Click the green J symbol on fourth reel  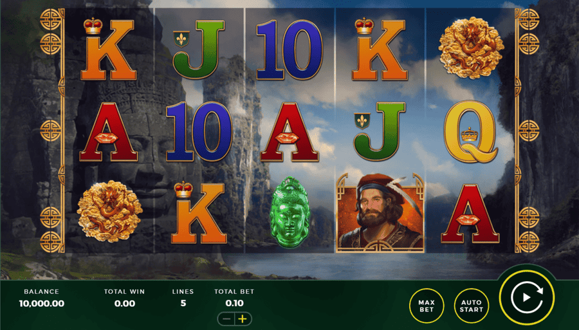click(380, 131)
